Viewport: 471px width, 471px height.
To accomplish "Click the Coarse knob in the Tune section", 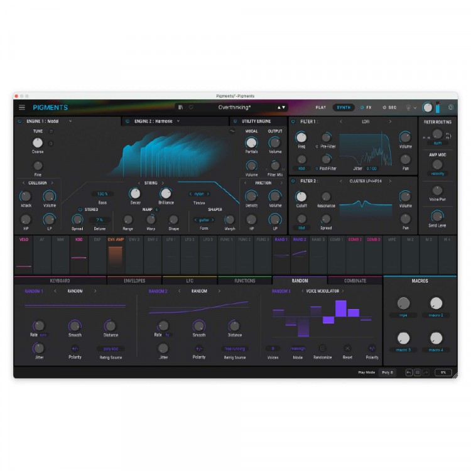I will pyautogui.click(x=38, y=143).
